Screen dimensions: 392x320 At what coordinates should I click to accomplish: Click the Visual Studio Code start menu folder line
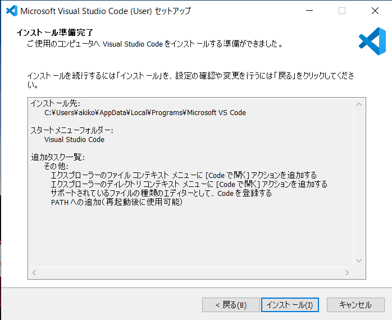[x=74, y=139]
